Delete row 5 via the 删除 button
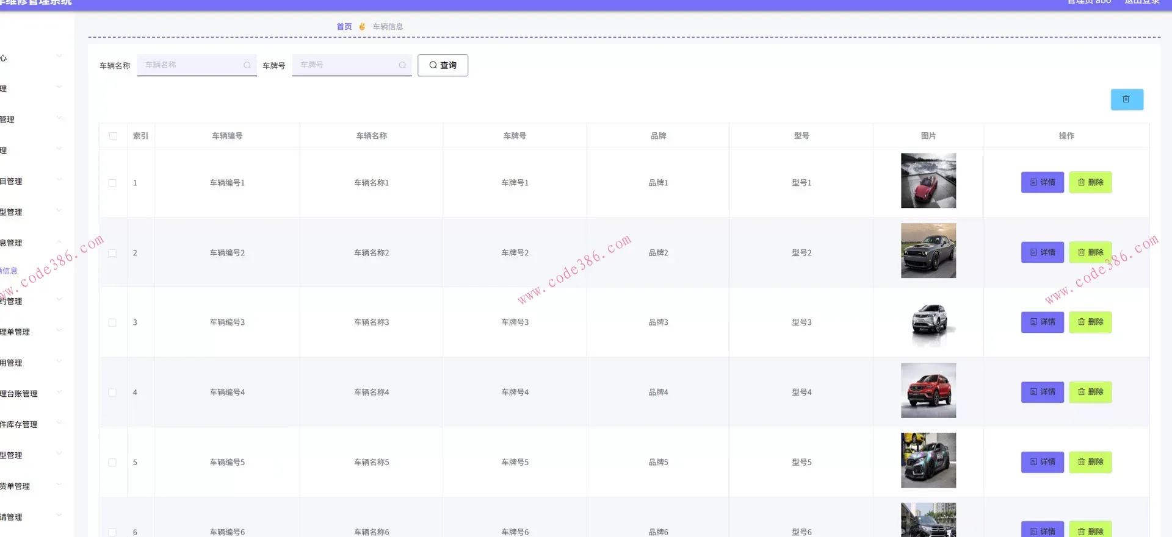1172x537 pixels. 1090,462
